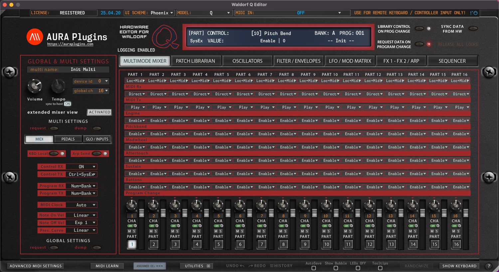Viewport: 499px width, 272px height.
Task: Adjust the Tempo knob
Action: (58, 86)
